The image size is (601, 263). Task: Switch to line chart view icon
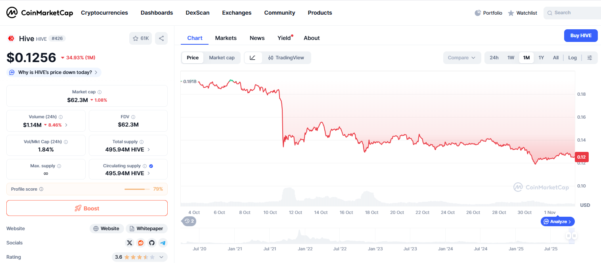click(x=253, y=58)
